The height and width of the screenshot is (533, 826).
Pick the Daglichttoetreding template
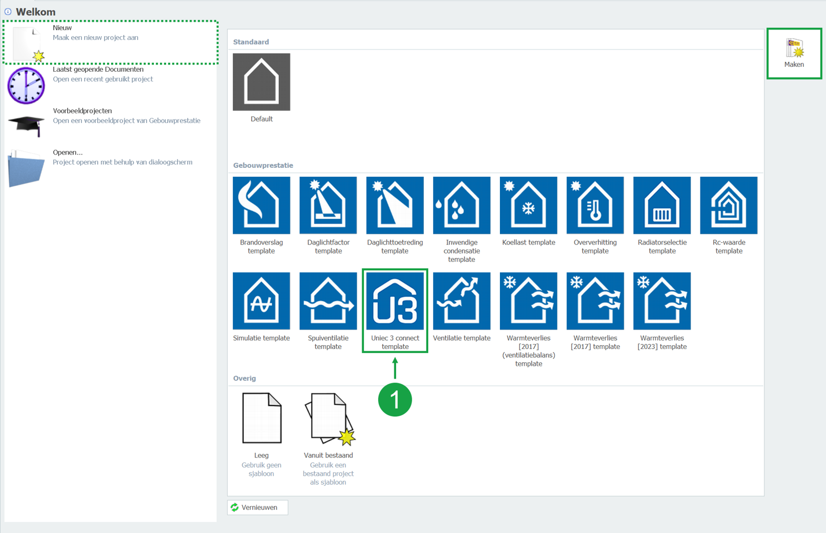click(394, 206)
